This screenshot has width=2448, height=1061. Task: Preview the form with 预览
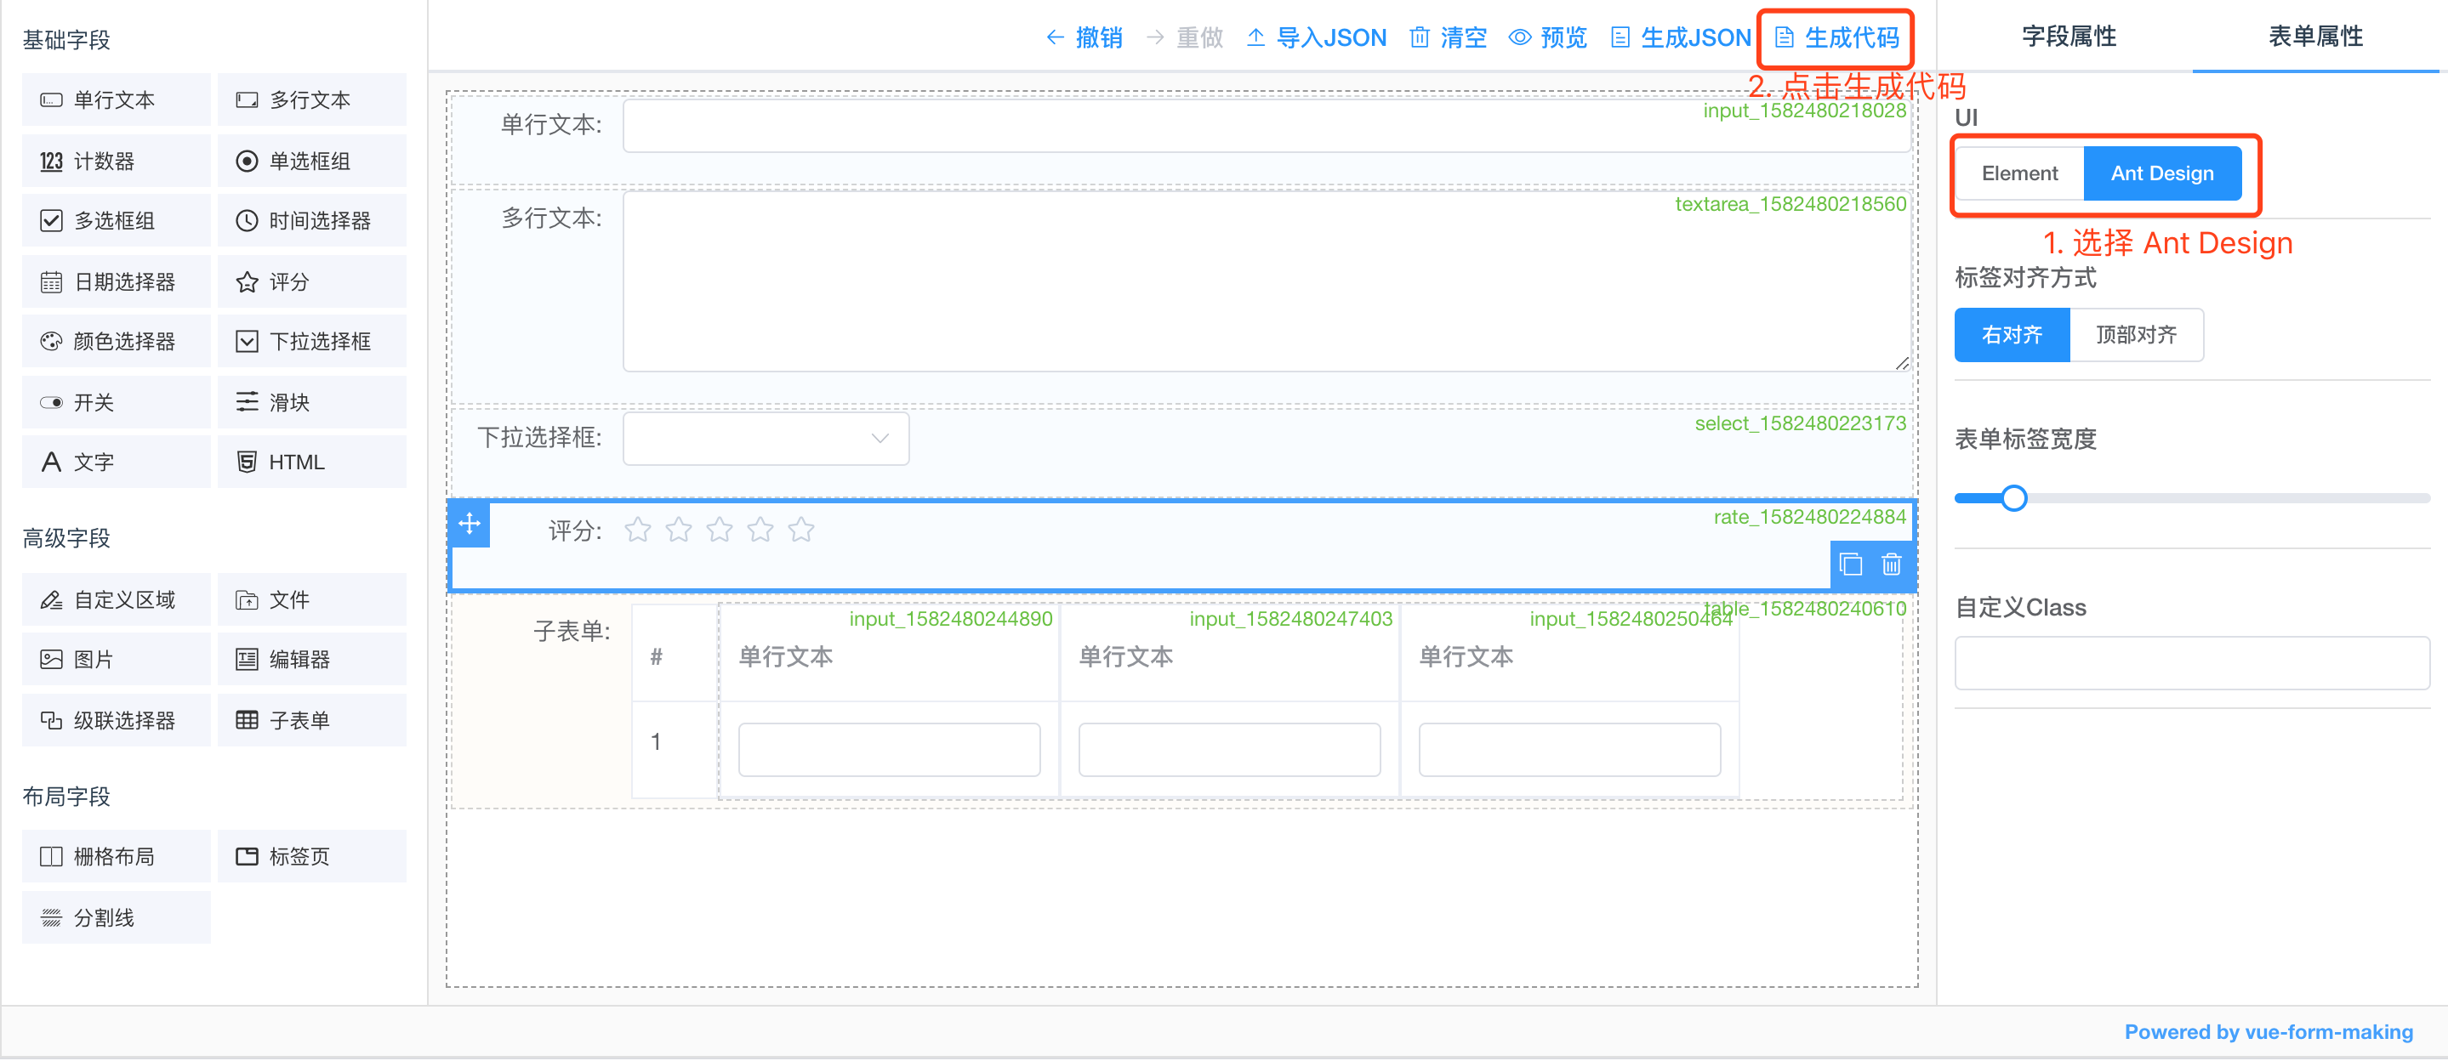[1548, 38]
